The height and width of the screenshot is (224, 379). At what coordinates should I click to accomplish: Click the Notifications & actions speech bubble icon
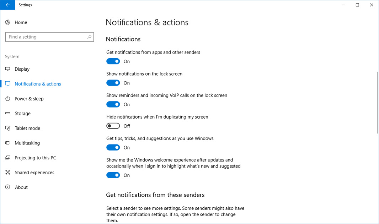click(8, 84)
